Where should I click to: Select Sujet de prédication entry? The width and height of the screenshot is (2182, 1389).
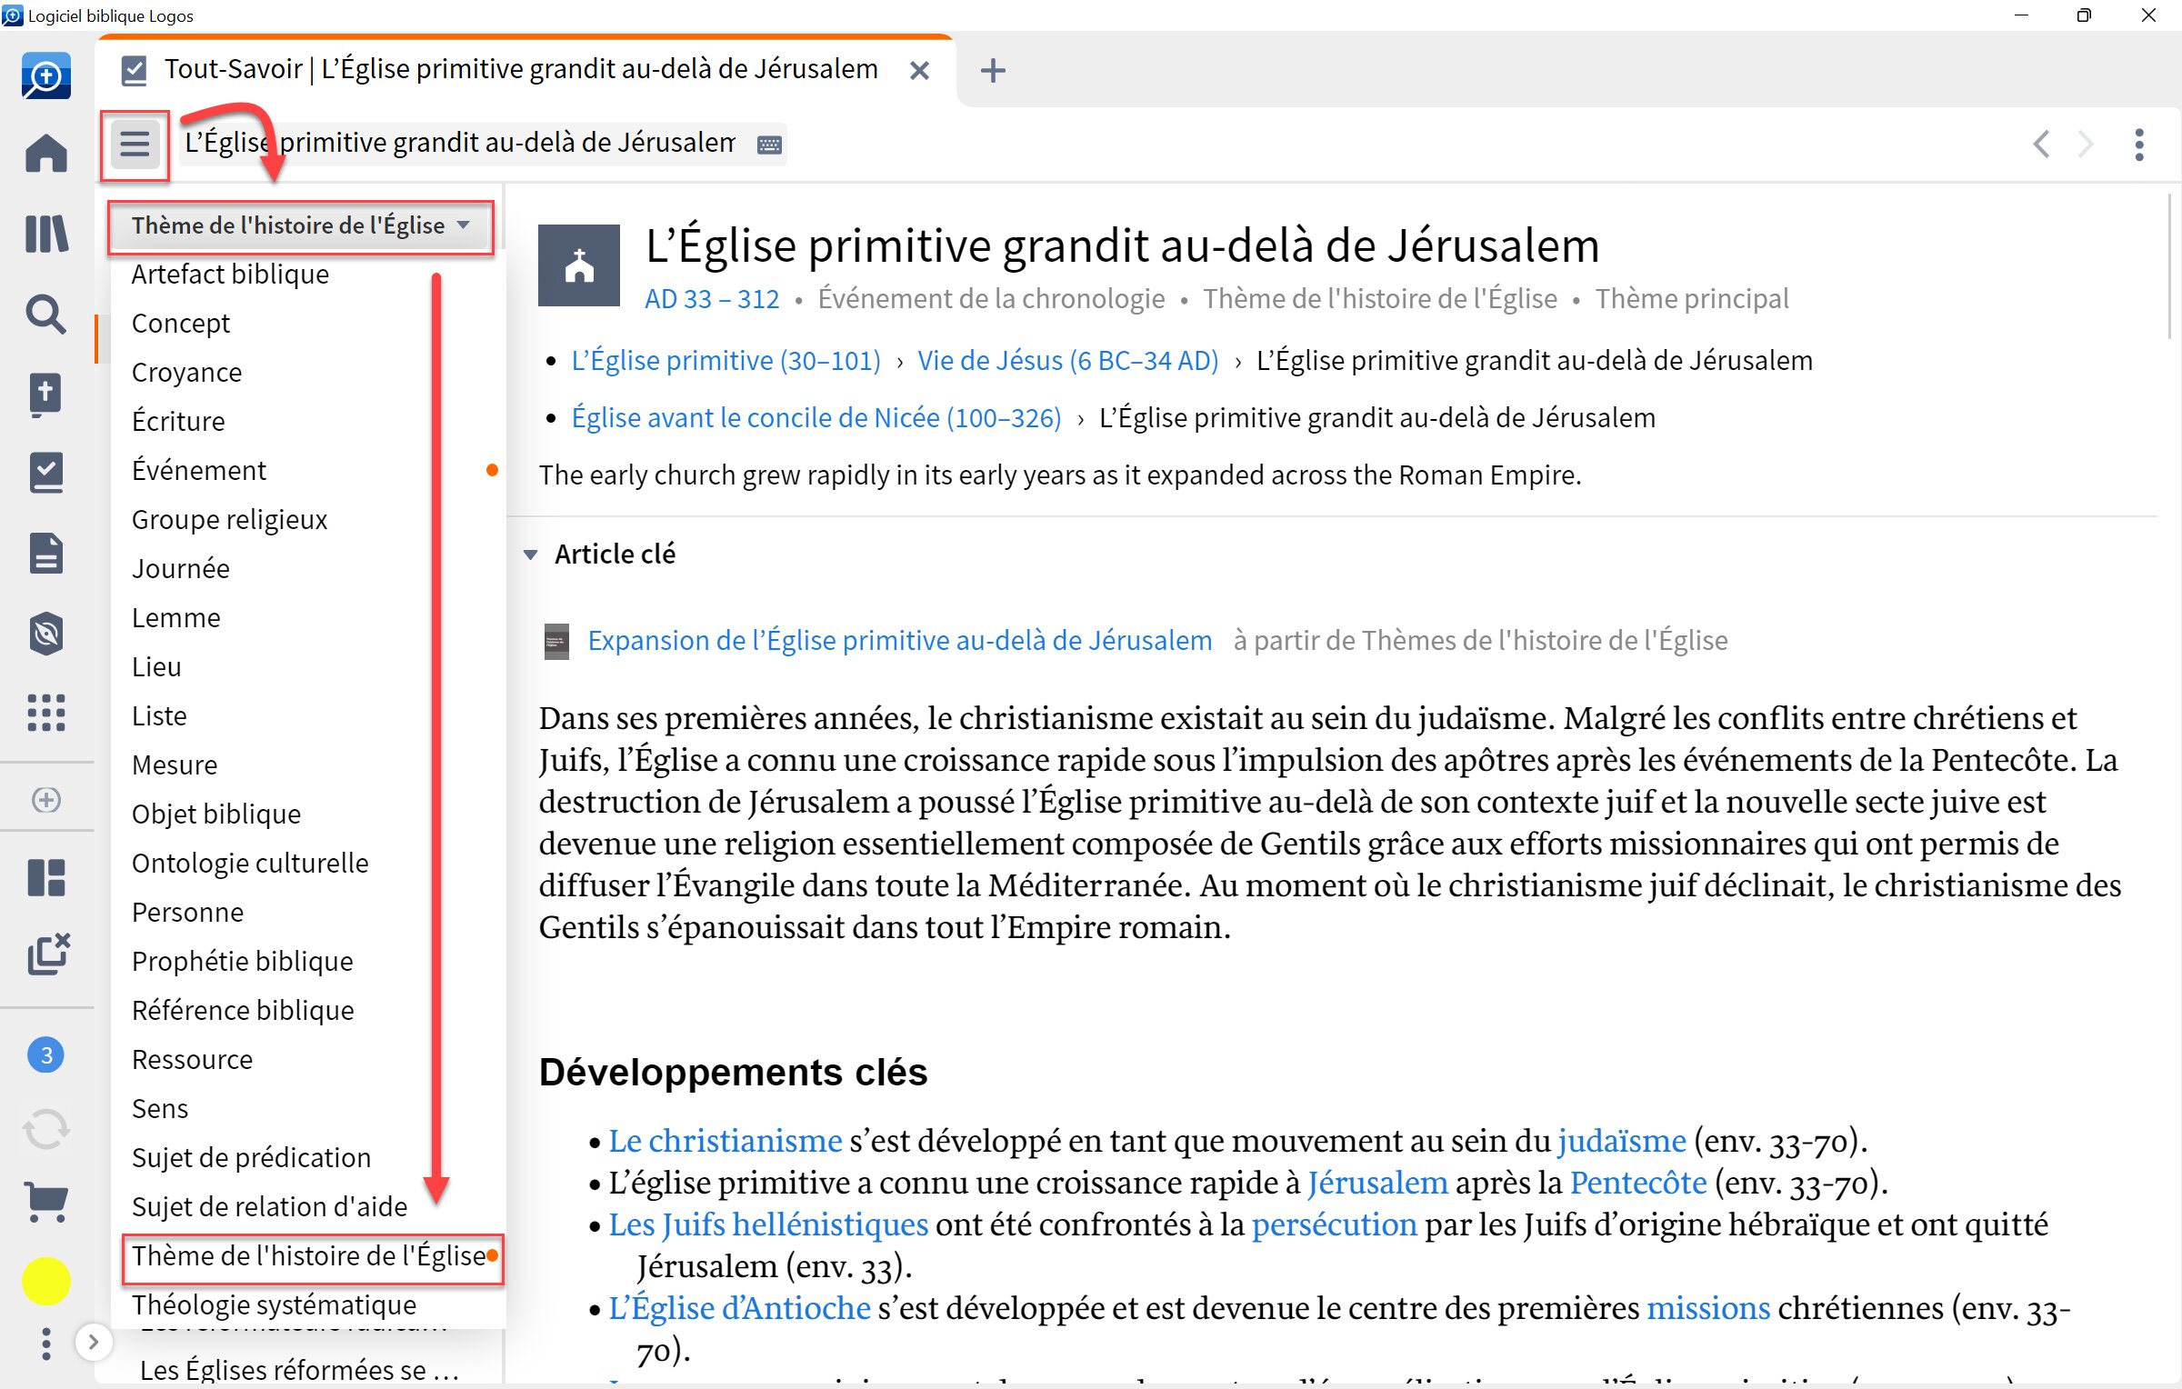[x=251, y=1157]
